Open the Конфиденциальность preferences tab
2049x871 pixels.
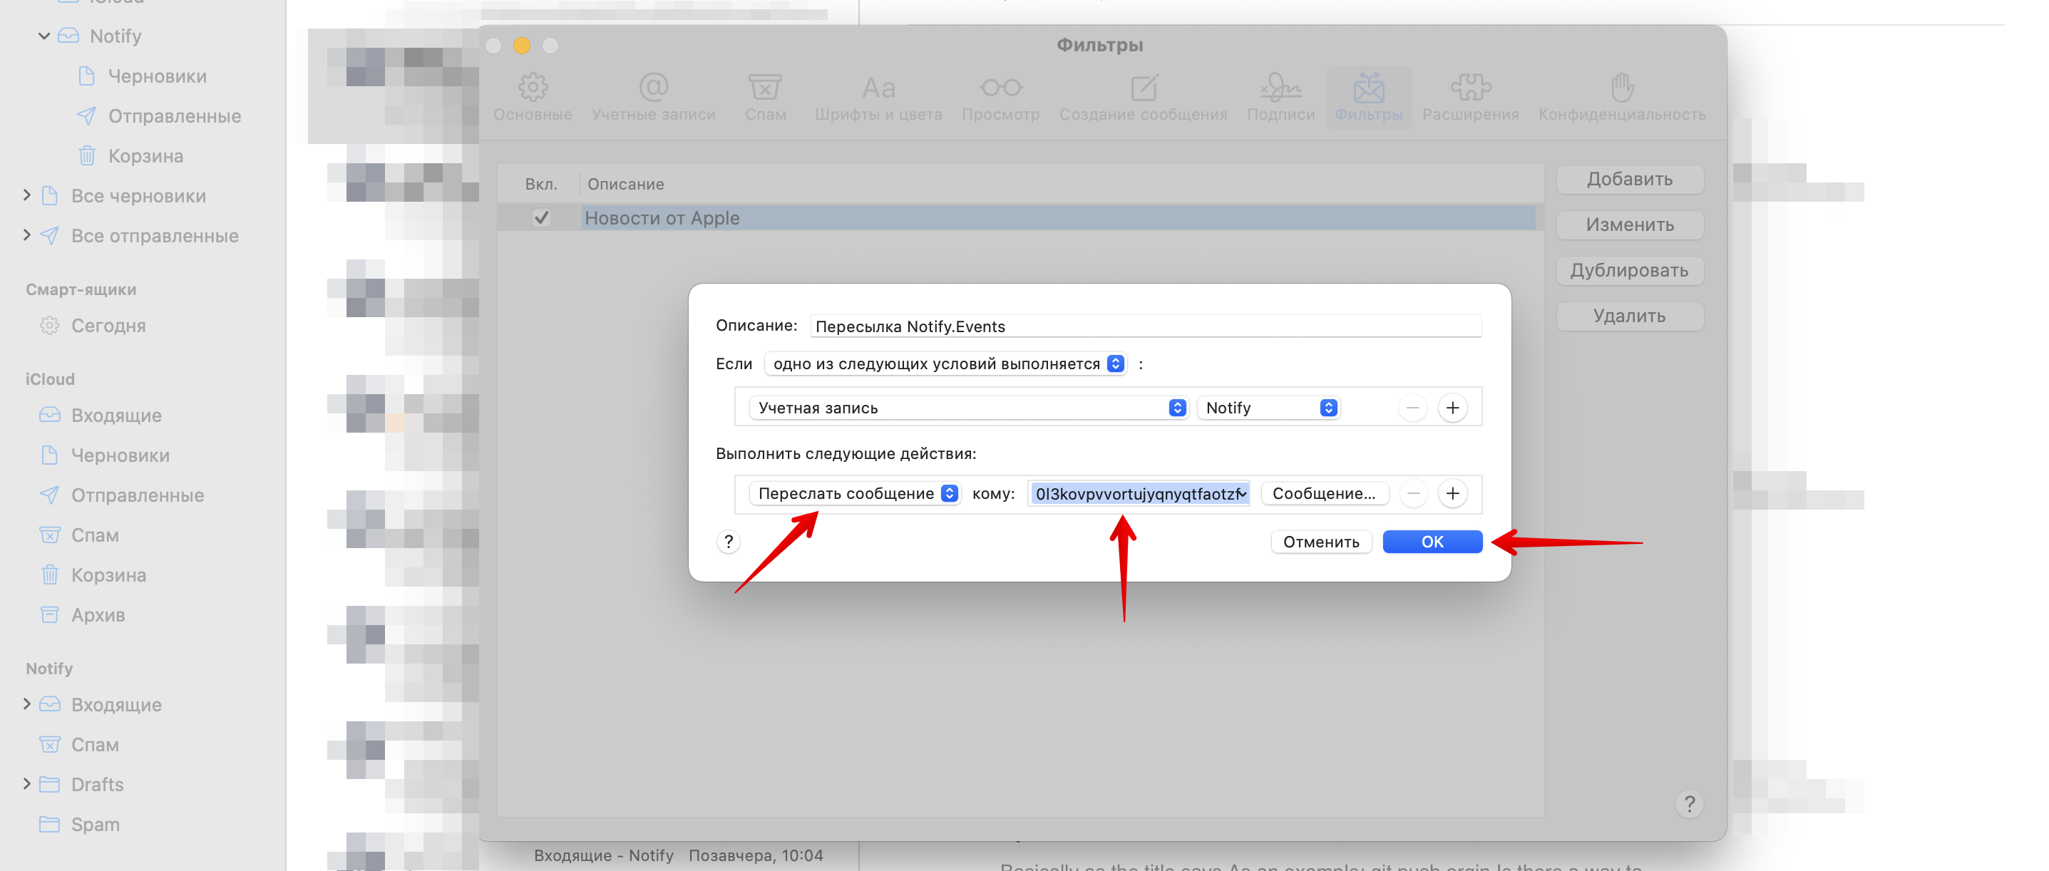tap(1622, 97)
